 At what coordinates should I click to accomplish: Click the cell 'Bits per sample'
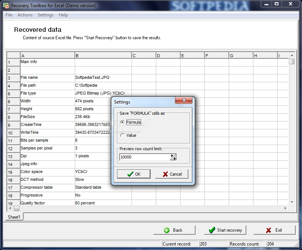click(47, 141)
